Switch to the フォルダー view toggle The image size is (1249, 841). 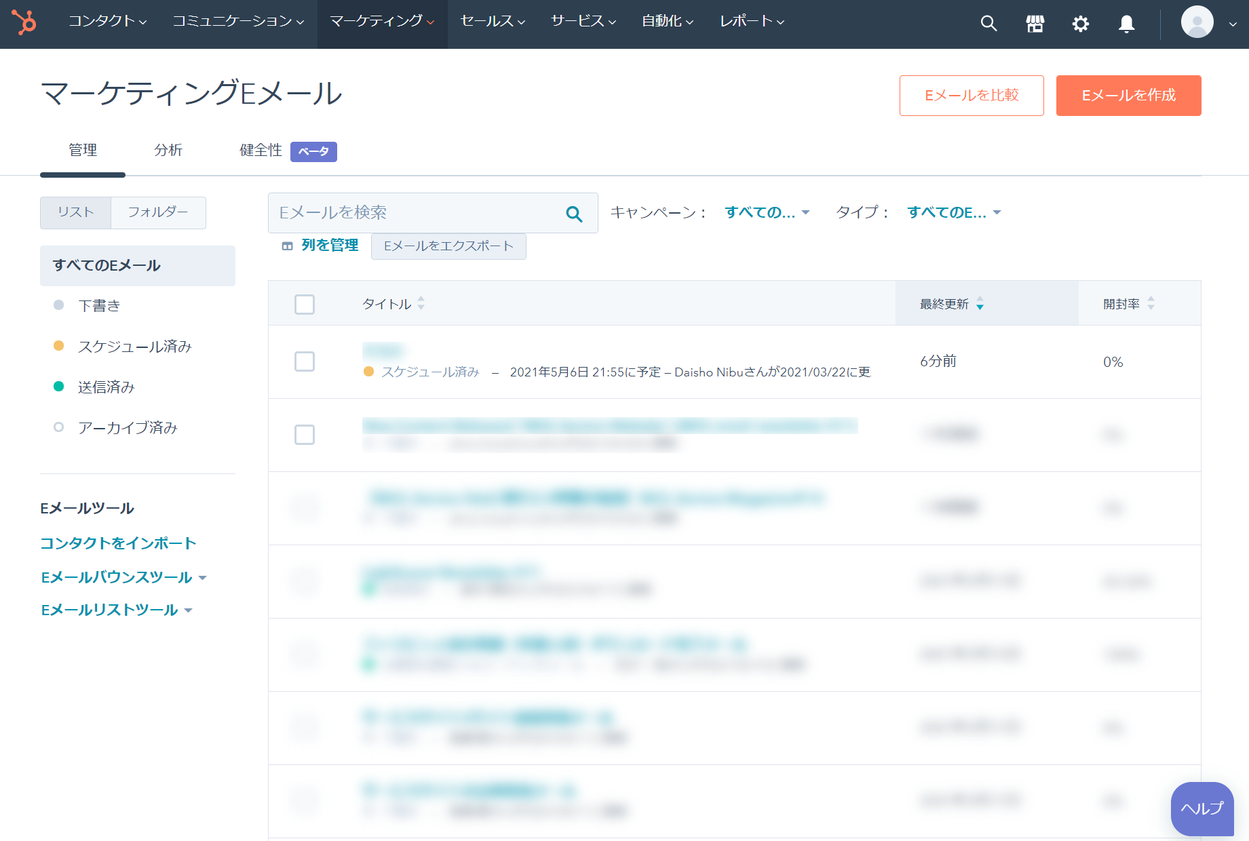coord(158,212)
